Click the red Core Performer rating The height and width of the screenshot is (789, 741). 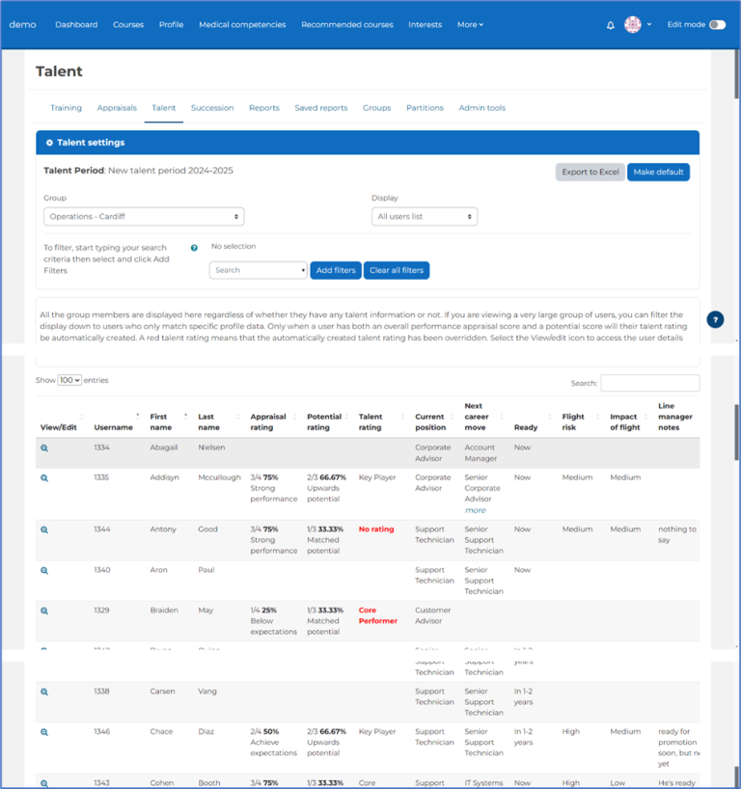click(378, 615)
